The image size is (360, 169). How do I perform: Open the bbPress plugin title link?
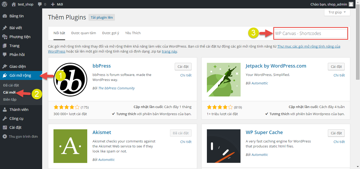102,66
